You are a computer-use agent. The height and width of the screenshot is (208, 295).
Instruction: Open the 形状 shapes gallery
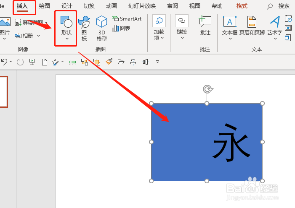(x=66, y=28)
